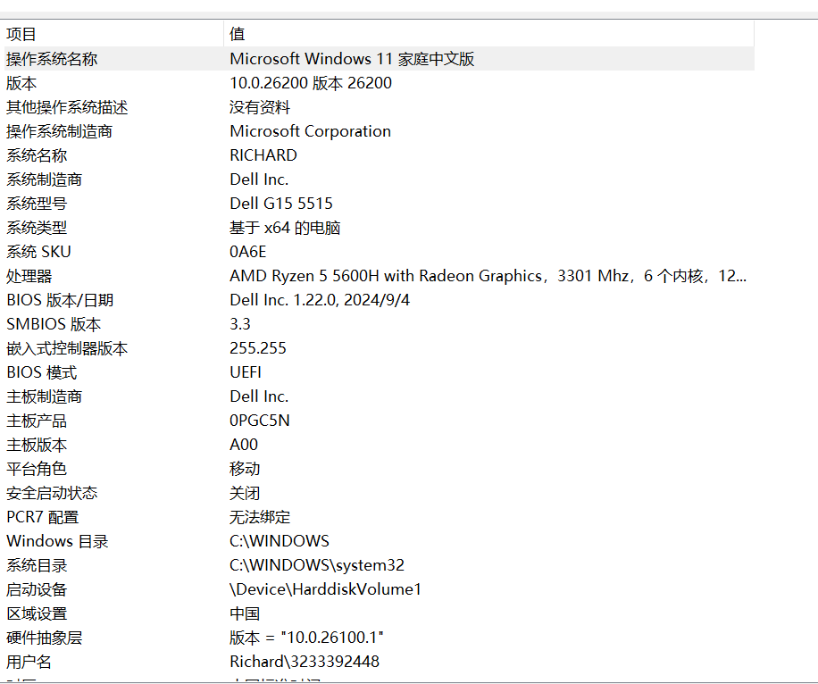
Task: Click value Richard\3233392448
Action: pyautogui.click(x=305, y=662)
